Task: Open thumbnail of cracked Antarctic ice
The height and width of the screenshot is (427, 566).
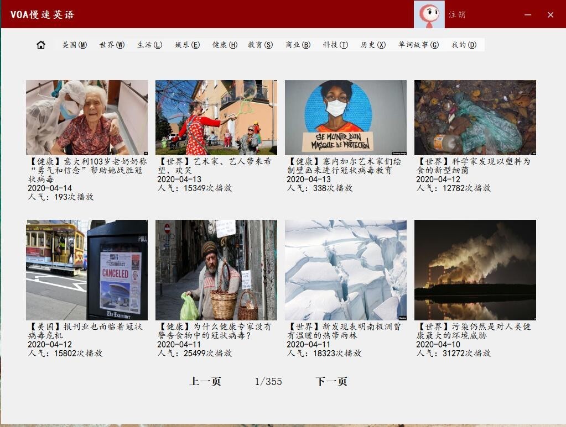Action: tap(345, 270)
